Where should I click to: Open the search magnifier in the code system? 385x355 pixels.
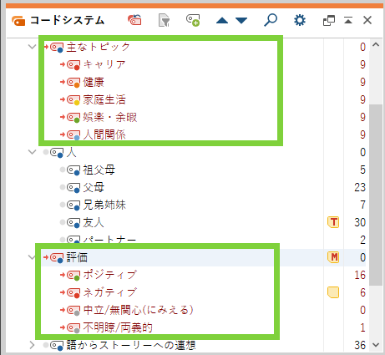pyautogui.click(x=271, y=20)
